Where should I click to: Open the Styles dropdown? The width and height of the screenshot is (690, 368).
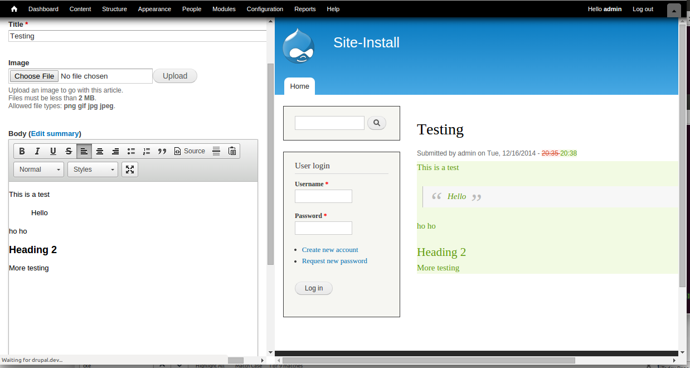[x=93, y=170]
